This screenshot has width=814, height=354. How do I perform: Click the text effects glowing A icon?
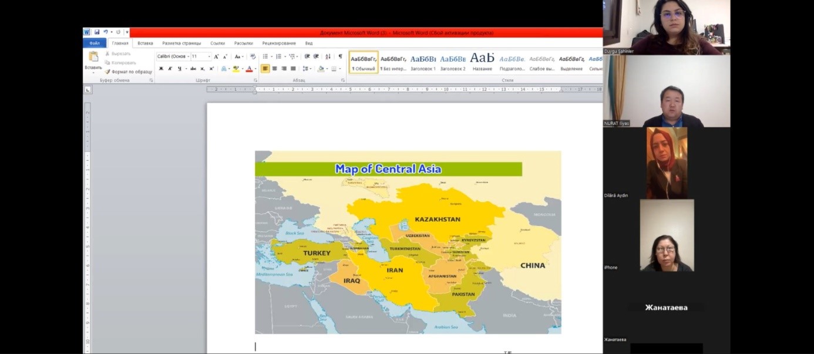[x=224, y=69]
